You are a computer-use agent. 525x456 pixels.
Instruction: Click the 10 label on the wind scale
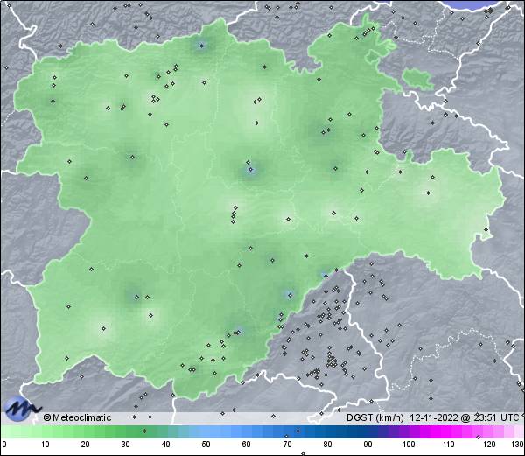tap(45, 445)
